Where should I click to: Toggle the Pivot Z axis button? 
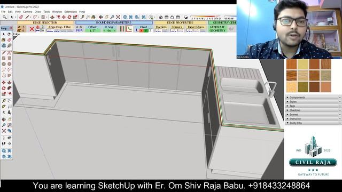[150, 31]
